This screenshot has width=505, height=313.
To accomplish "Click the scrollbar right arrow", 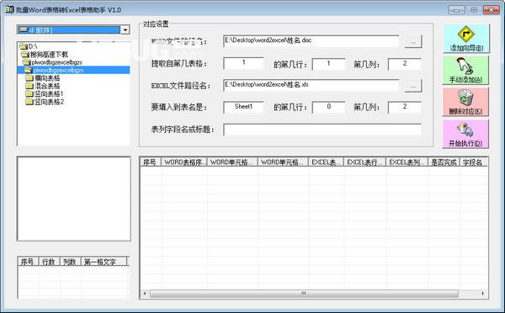I will coord(482,294).
